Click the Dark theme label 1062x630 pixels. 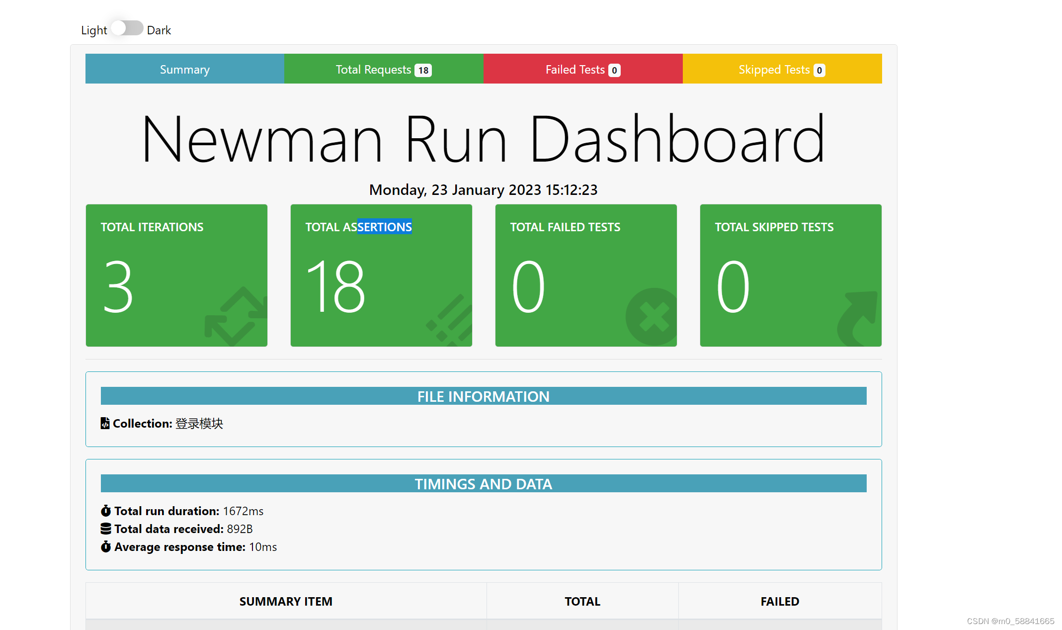tap(159, 30)
